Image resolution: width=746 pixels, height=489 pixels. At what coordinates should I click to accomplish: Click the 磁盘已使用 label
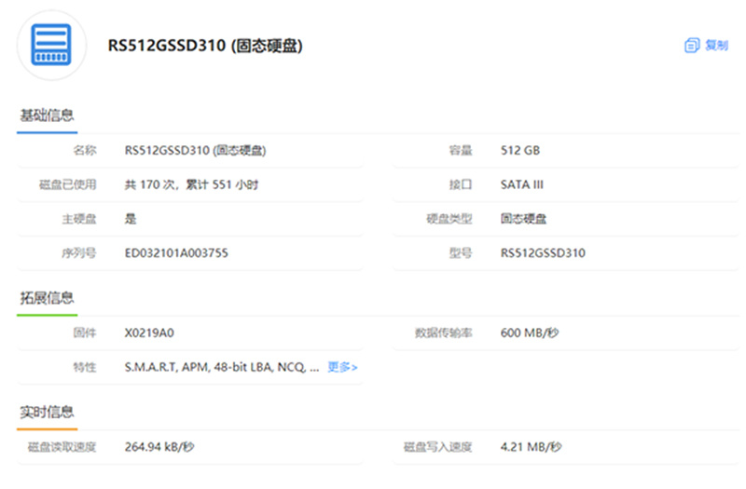pos(67,184)
